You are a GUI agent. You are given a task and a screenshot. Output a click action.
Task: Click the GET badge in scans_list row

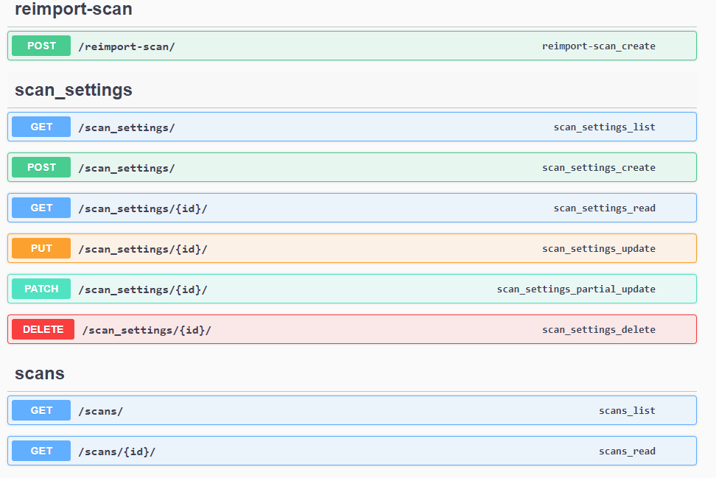[x=41, y=410]
